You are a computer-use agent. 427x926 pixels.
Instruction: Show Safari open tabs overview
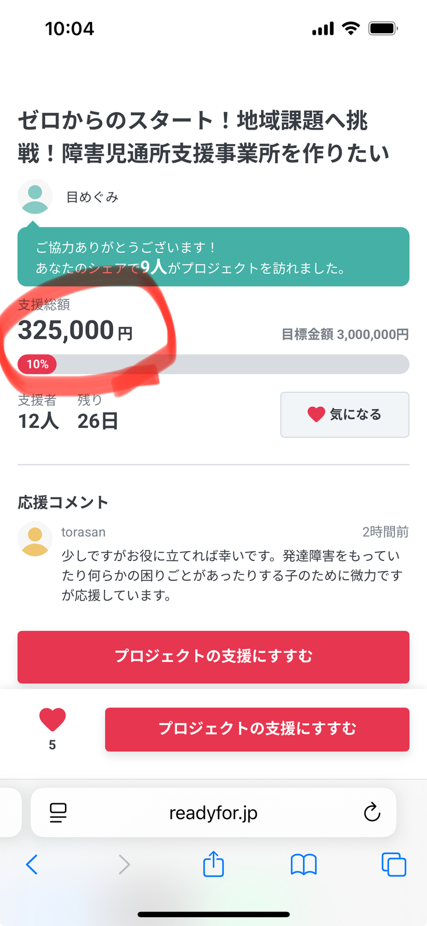[x=393, y=864]
